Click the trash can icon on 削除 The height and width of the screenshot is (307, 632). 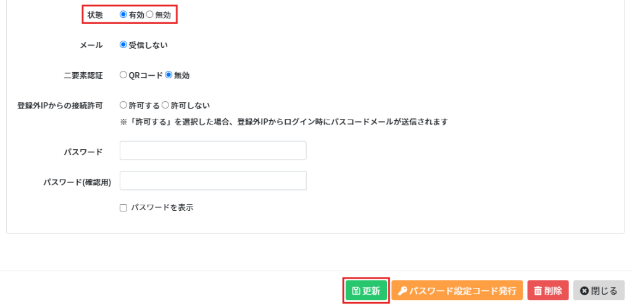point(538,291)
